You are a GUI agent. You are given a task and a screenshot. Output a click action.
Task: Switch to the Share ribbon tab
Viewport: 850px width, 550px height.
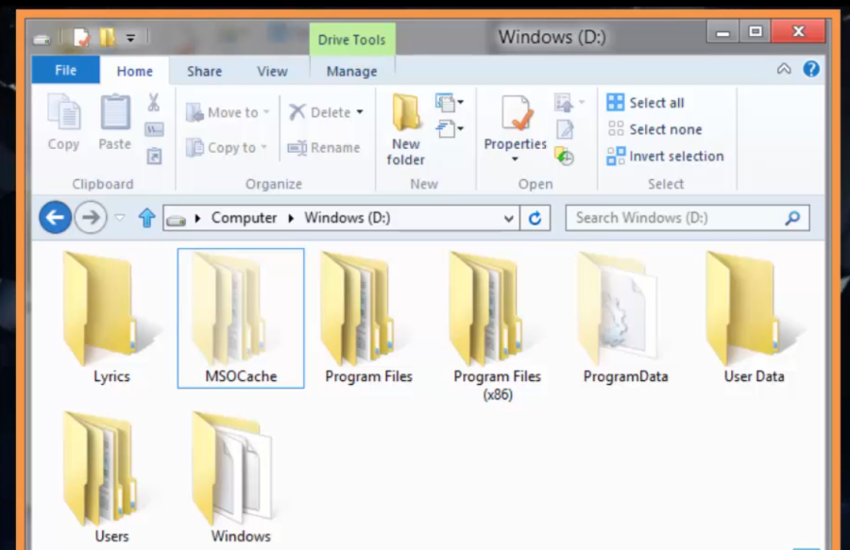[204, 71]
